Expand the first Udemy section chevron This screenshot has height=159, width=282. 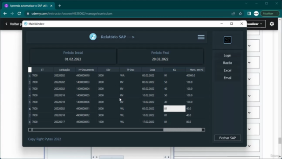click(x=249, y=46)
